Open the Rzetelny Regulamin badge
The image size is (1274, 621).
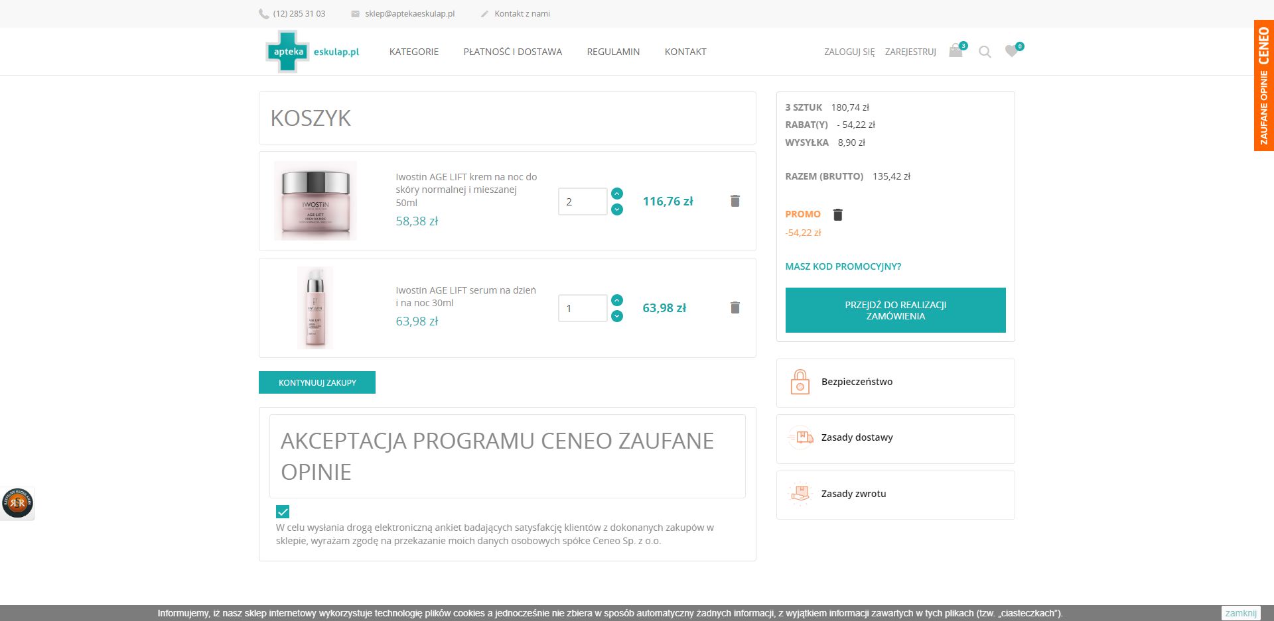(17, 504)
